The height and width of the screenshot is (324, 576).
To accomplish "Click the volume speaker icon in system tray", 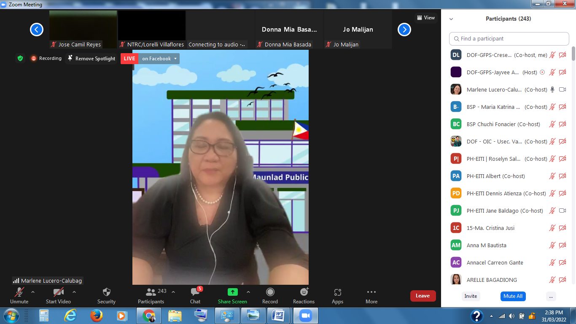I will click(511, 316).
